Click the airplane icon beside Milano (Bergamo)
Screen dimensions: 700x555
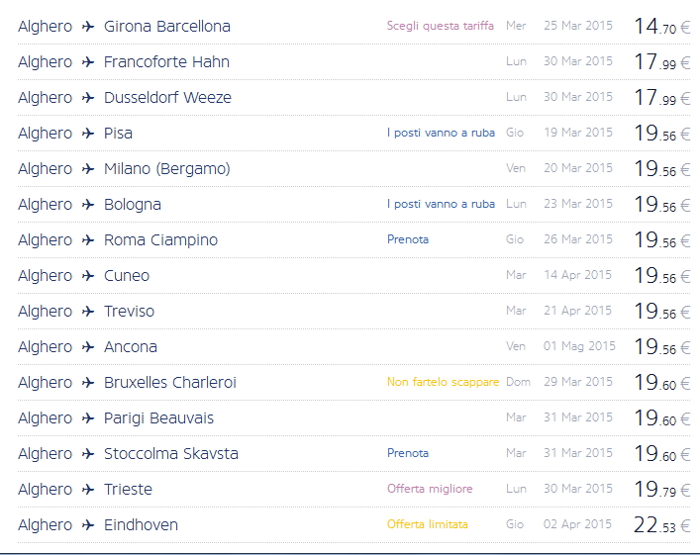point(88,169)
